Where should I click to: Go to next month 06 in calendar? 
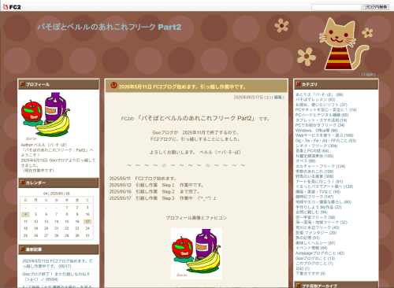68,194
